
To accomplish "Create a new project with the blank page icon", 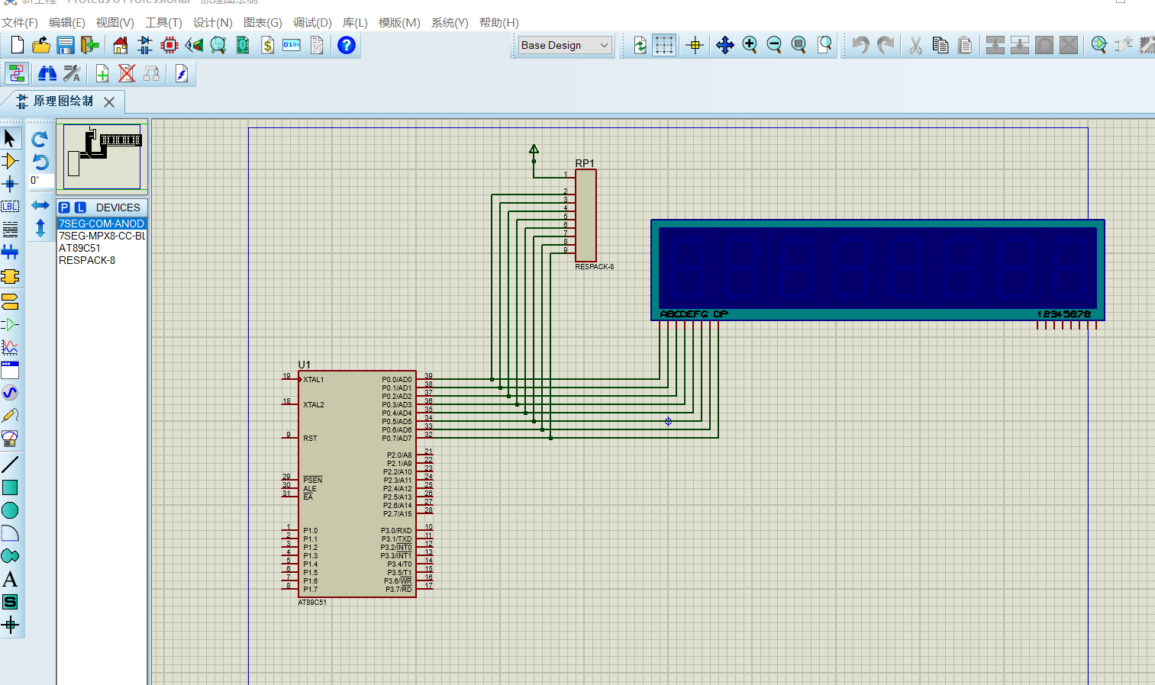I will point(17,45).
